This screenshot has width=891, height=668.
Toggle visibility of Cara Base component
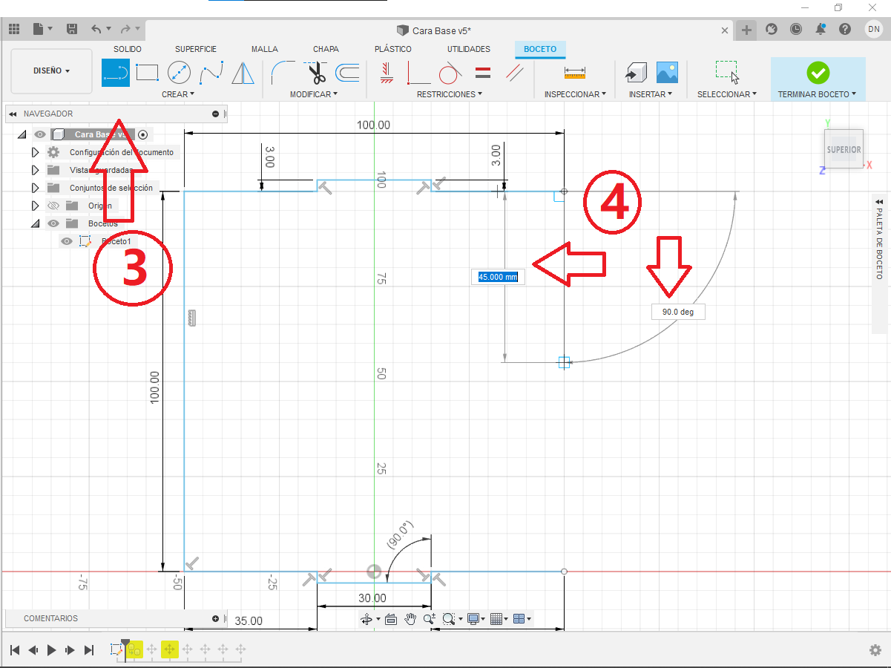(x=40, y=134)
